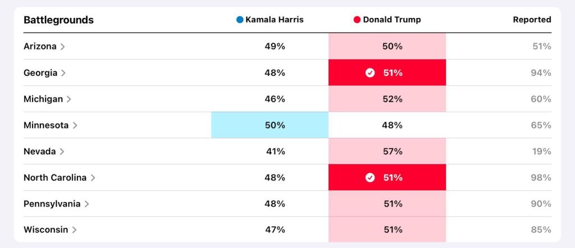Open the Arizona state results link
Image resolution: width=575 pixels, height=248 pixels.
pyautogui.click(x=40, y=47)
